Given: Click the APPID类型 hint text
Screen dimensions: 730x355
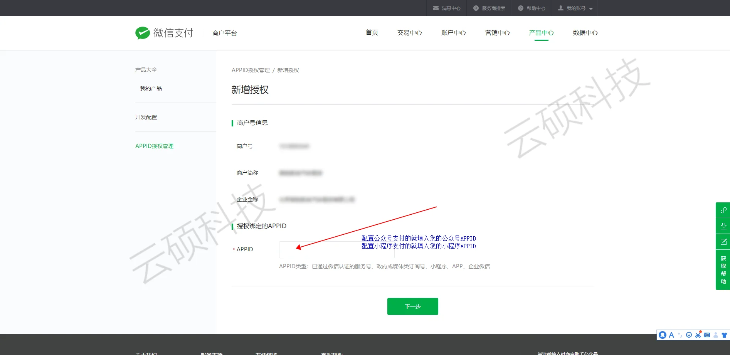Looking at the screenshot, I should pyautogui.click(x=385, y=266).
